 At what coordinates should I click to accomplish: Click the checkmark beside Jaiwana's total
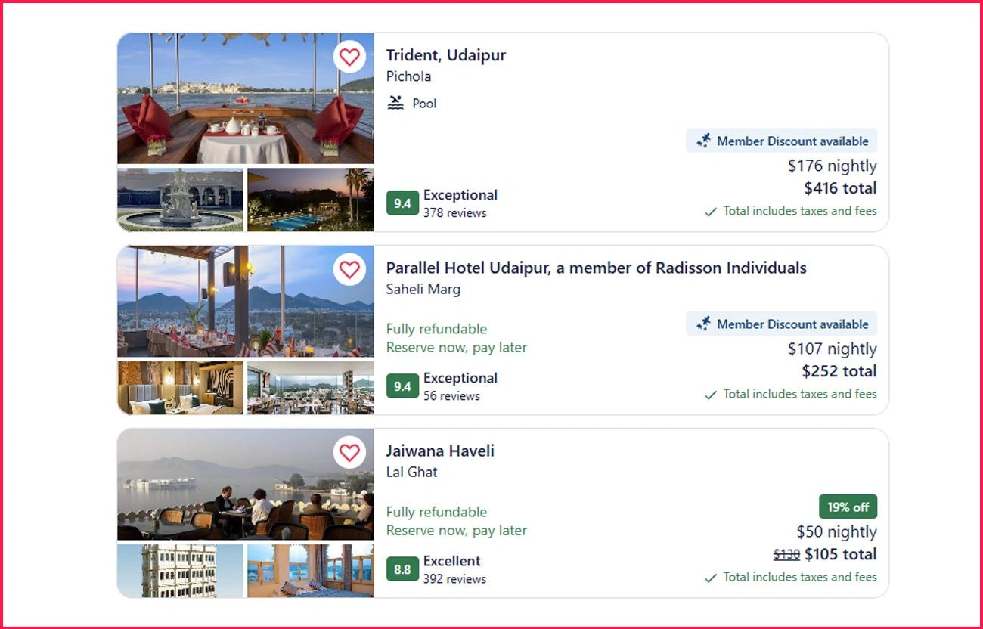click(711, 578)
